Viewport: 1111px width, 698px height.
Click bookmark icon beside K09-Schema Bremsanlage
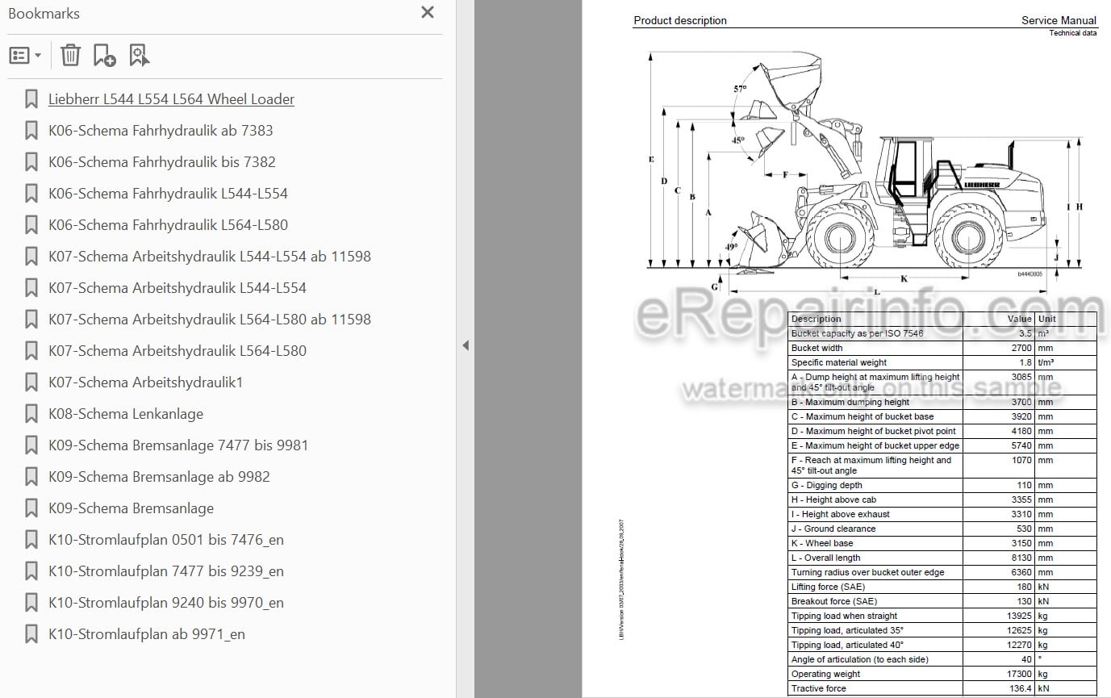[x=31, y=508]
